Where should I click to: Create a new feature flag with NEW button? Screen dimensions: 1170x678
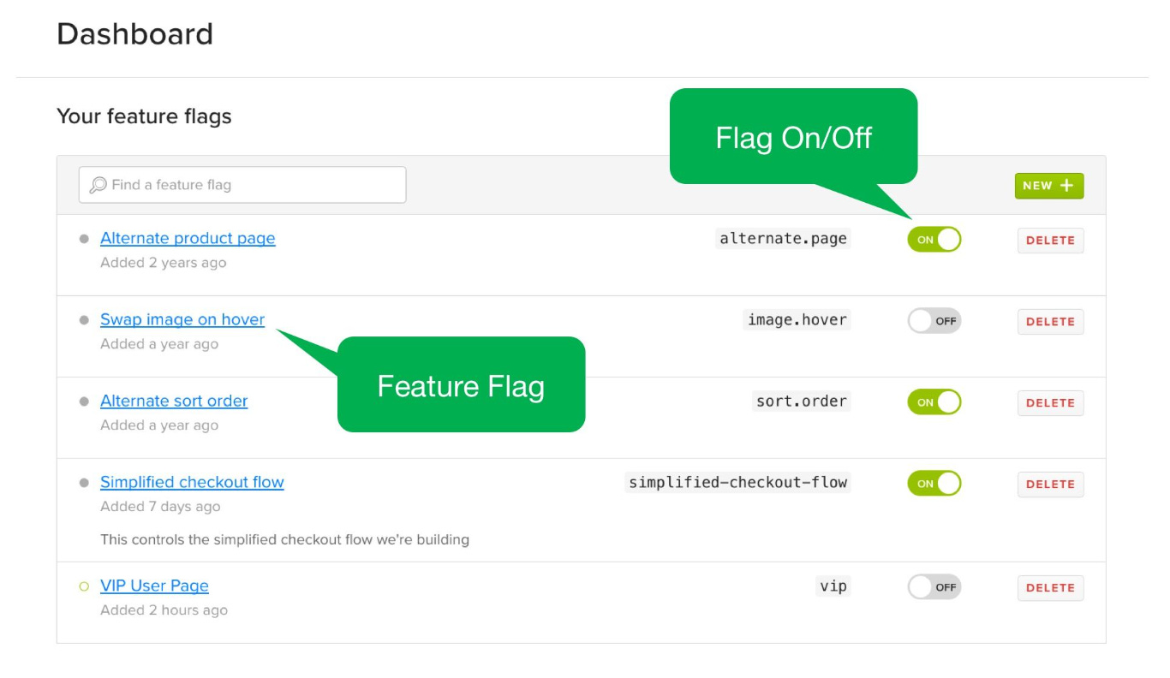coord(1048,185)
